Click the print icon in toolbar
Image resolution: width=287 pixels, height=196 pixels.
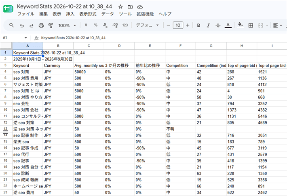pyautogui.click(x=41, y=25)
